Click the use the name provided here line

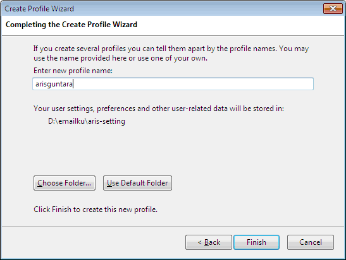[120, 58]
